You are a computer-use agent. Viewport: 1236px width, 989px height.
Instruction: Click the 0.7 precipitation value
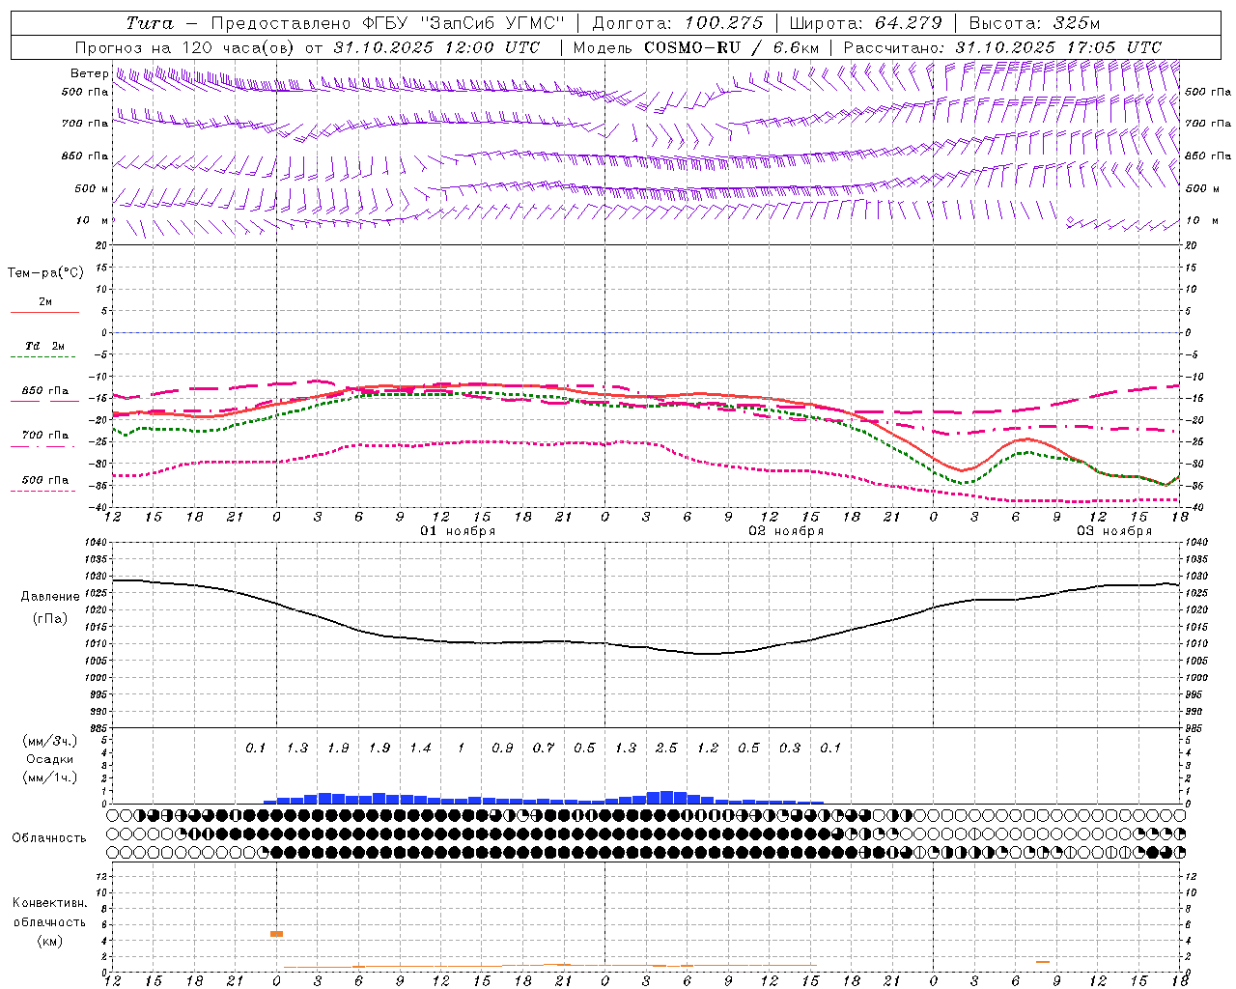[544, 749]
